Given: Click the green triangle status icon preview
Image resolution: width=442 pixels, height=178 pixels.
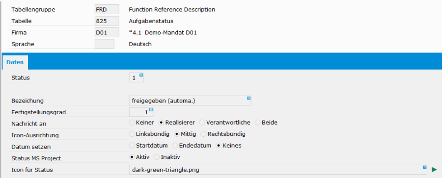Looking at the screenshot, I should [434, 170].
